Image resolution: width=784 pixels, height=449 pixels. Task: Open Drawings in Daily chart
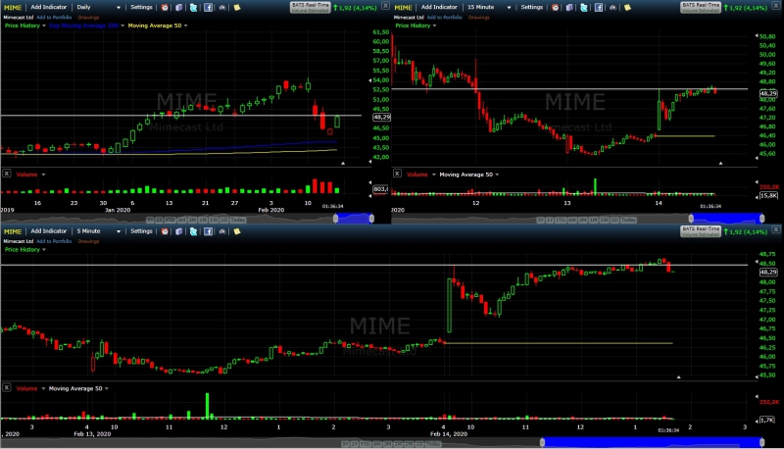click(x=88, y=17)
